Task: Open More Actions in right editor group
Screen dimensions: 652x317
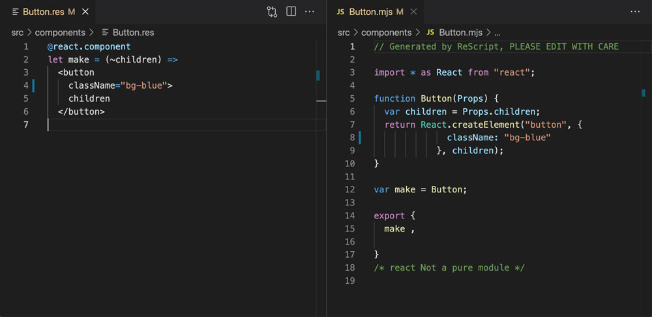Action: [635, 12]
